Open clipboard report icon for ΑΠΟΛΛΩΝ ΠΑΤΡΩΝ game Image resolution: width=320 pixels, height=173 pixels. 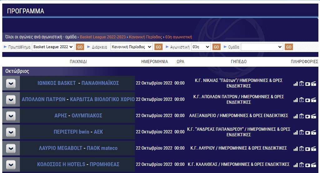coord(302,100)
